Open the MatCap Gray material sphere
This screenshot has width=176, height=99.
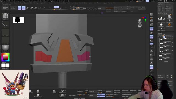click(5, 49)
